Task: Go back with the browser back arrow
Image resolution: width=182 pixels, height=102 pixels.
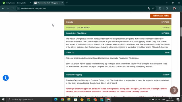Action: 3,8
